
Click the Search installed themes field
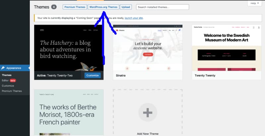162,7
